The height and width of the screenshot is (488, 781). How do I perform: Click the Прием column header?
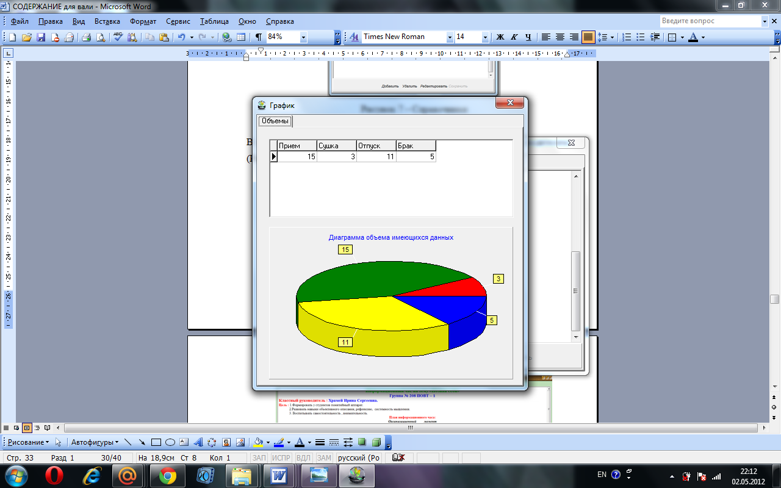[x=297, y=146]
